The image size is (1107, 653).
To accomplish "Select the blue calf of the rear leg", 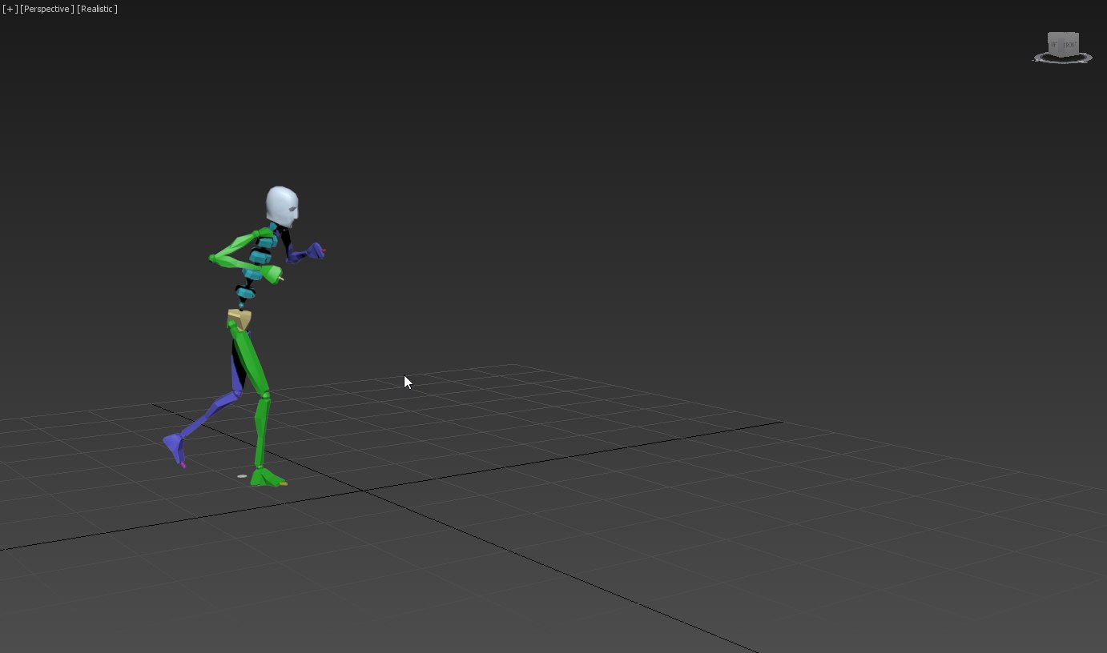I will [209, 414].
